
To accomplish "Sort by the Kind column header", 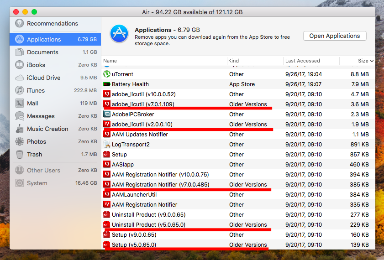I will (x=255, y=61).
